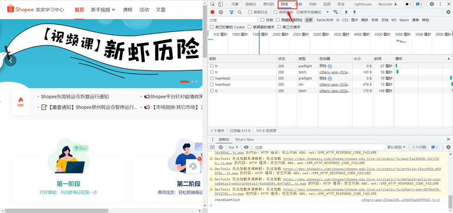Go to previous banner slide arrow

pyautogui.click(x=11, y=61)
